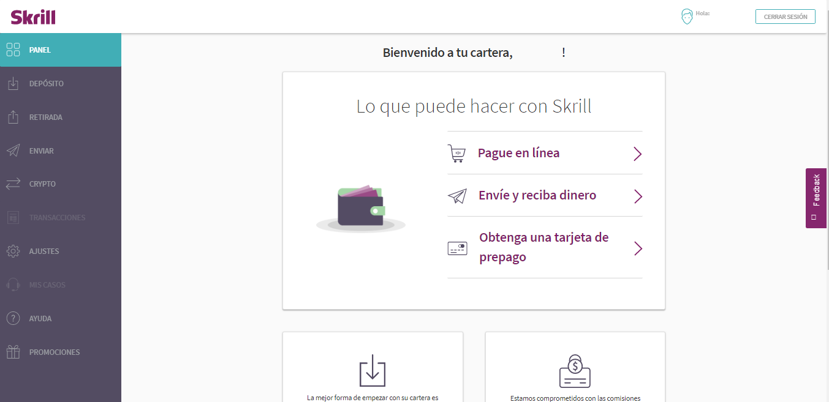Click the Depósito download icon in sidebar

13,83
